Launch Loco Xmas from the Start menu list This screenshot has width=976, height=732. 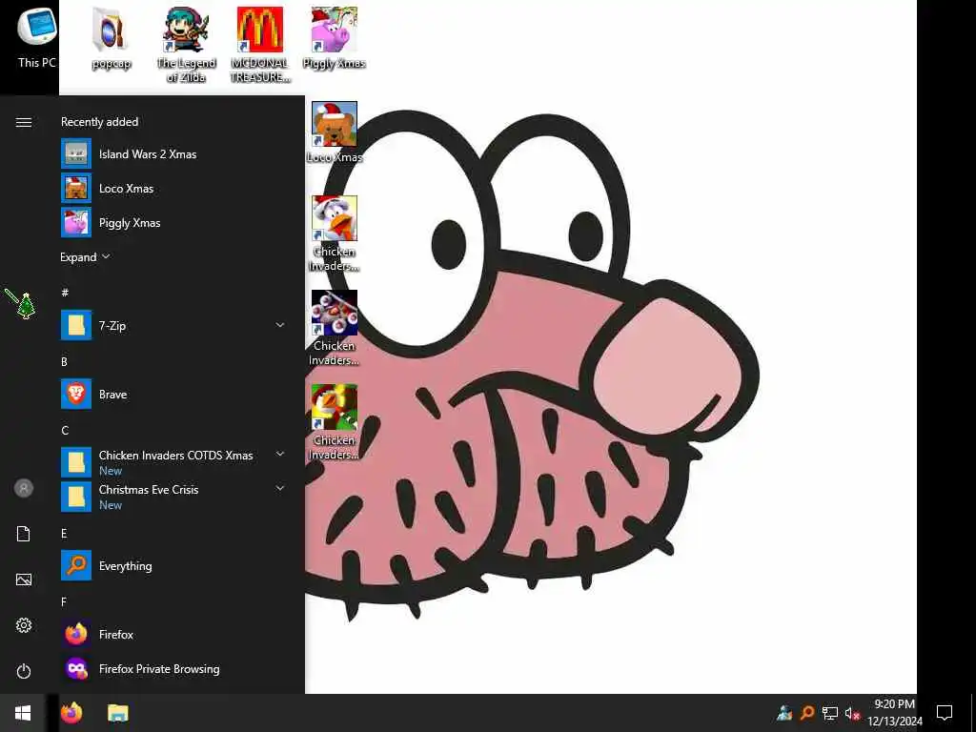(174, 188)
